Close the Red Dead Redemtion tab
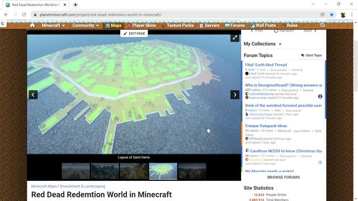The height and width of the screenshot is (201, 358). tap(65, 4)
